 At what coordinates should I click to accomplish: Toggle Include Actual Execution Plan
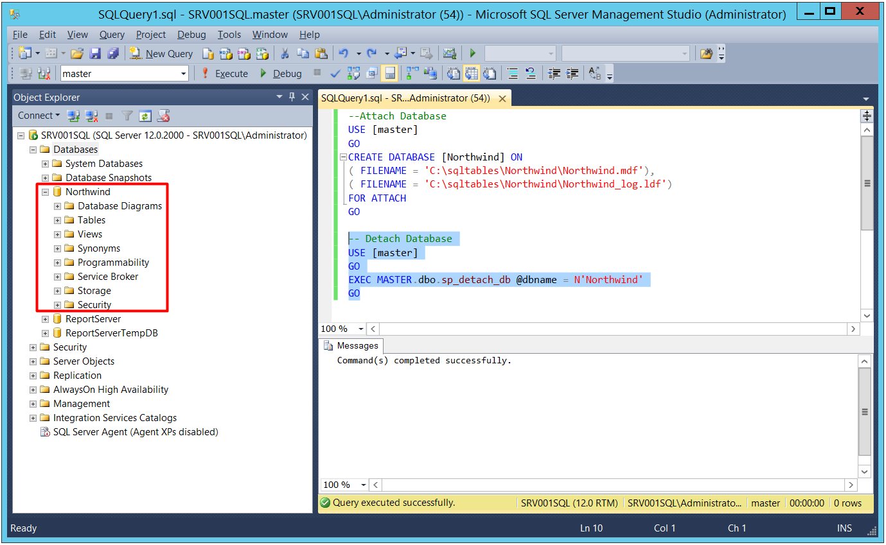point(412,73)
